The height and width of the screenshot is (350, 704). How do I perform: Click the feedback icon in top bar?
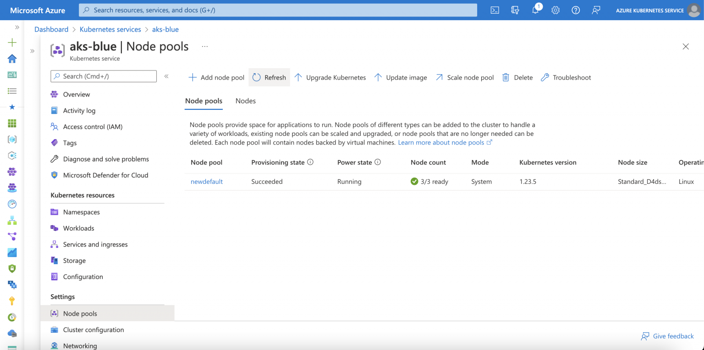pyautogui.click(x=596, y=10)
